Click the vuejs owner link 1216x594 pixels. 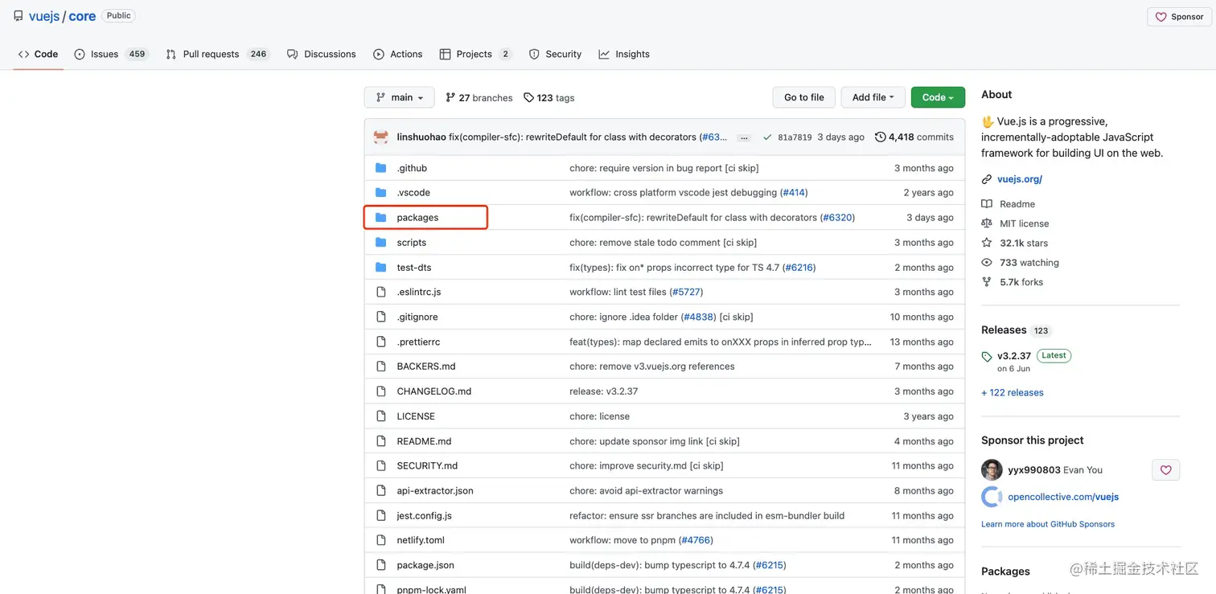click(x=44, y=16)
